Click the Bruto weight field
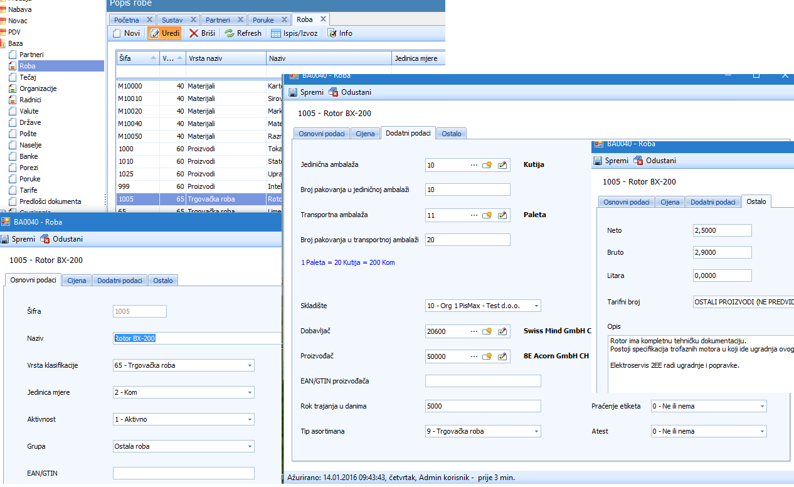This screenshot has height=487, width=794. (x=723, y=253)
